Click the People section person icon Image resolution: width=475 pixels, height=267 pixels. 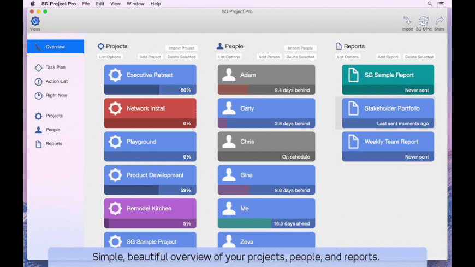click(x=220, y=46)
